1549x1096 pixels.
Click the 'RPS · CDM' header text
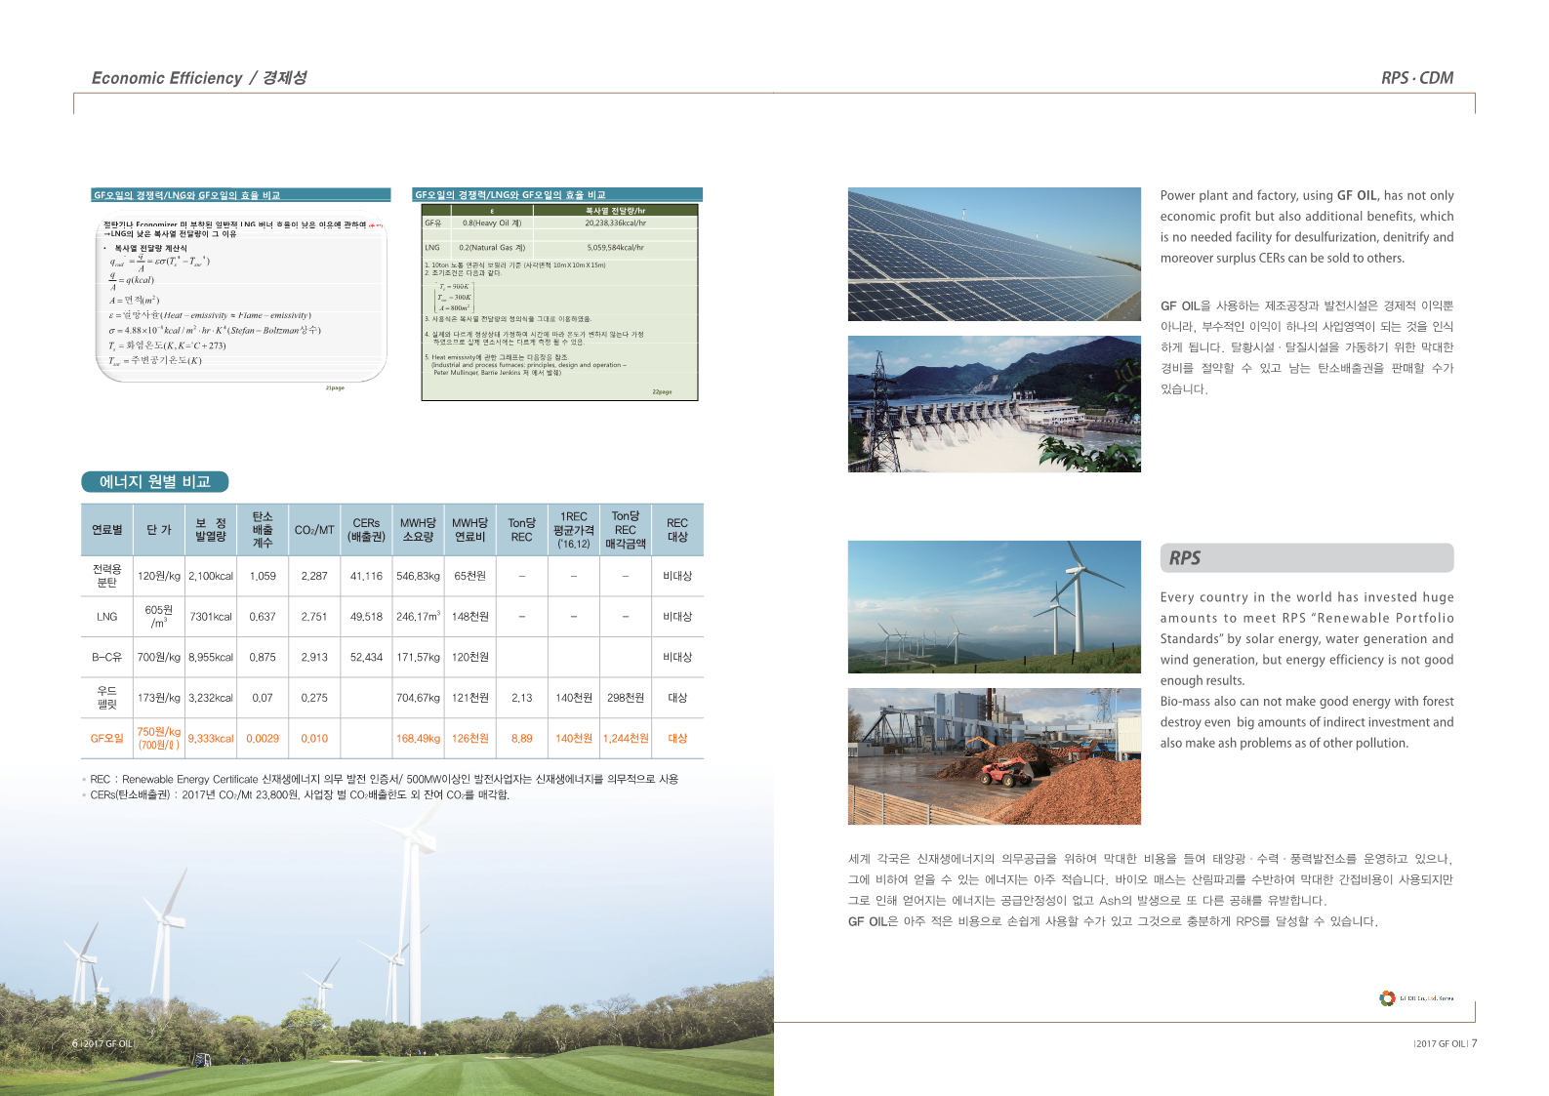[x=1417, y=78]
